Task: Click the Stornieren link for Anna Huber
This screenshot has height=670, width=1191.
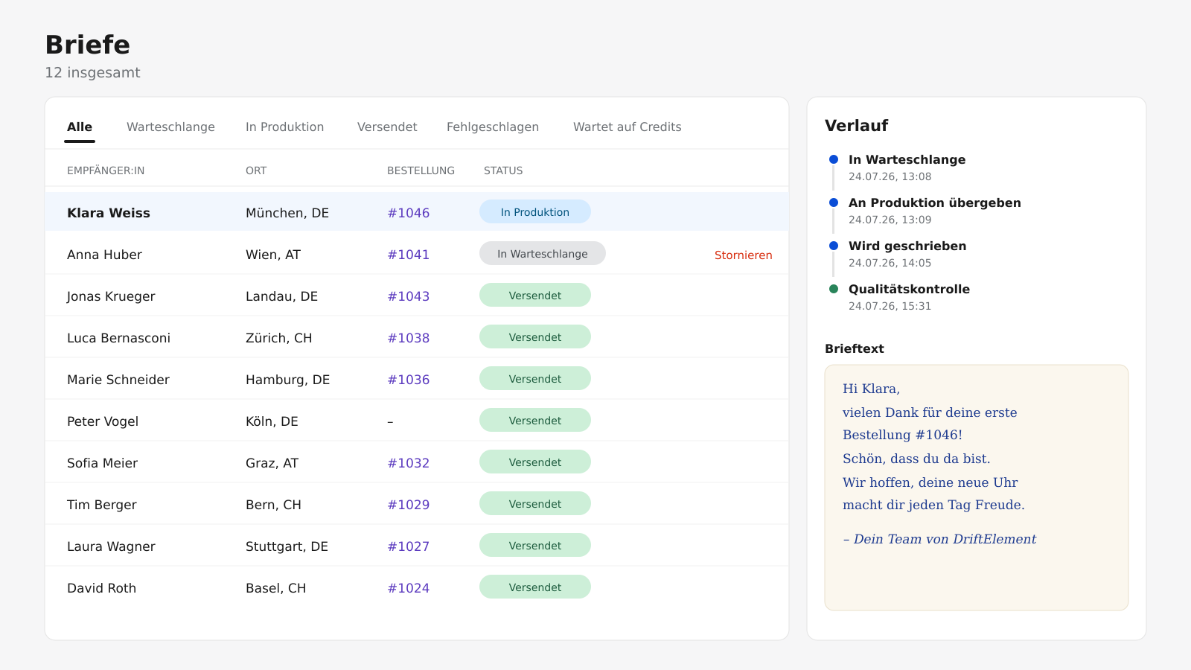Action: tap(743, 255)
